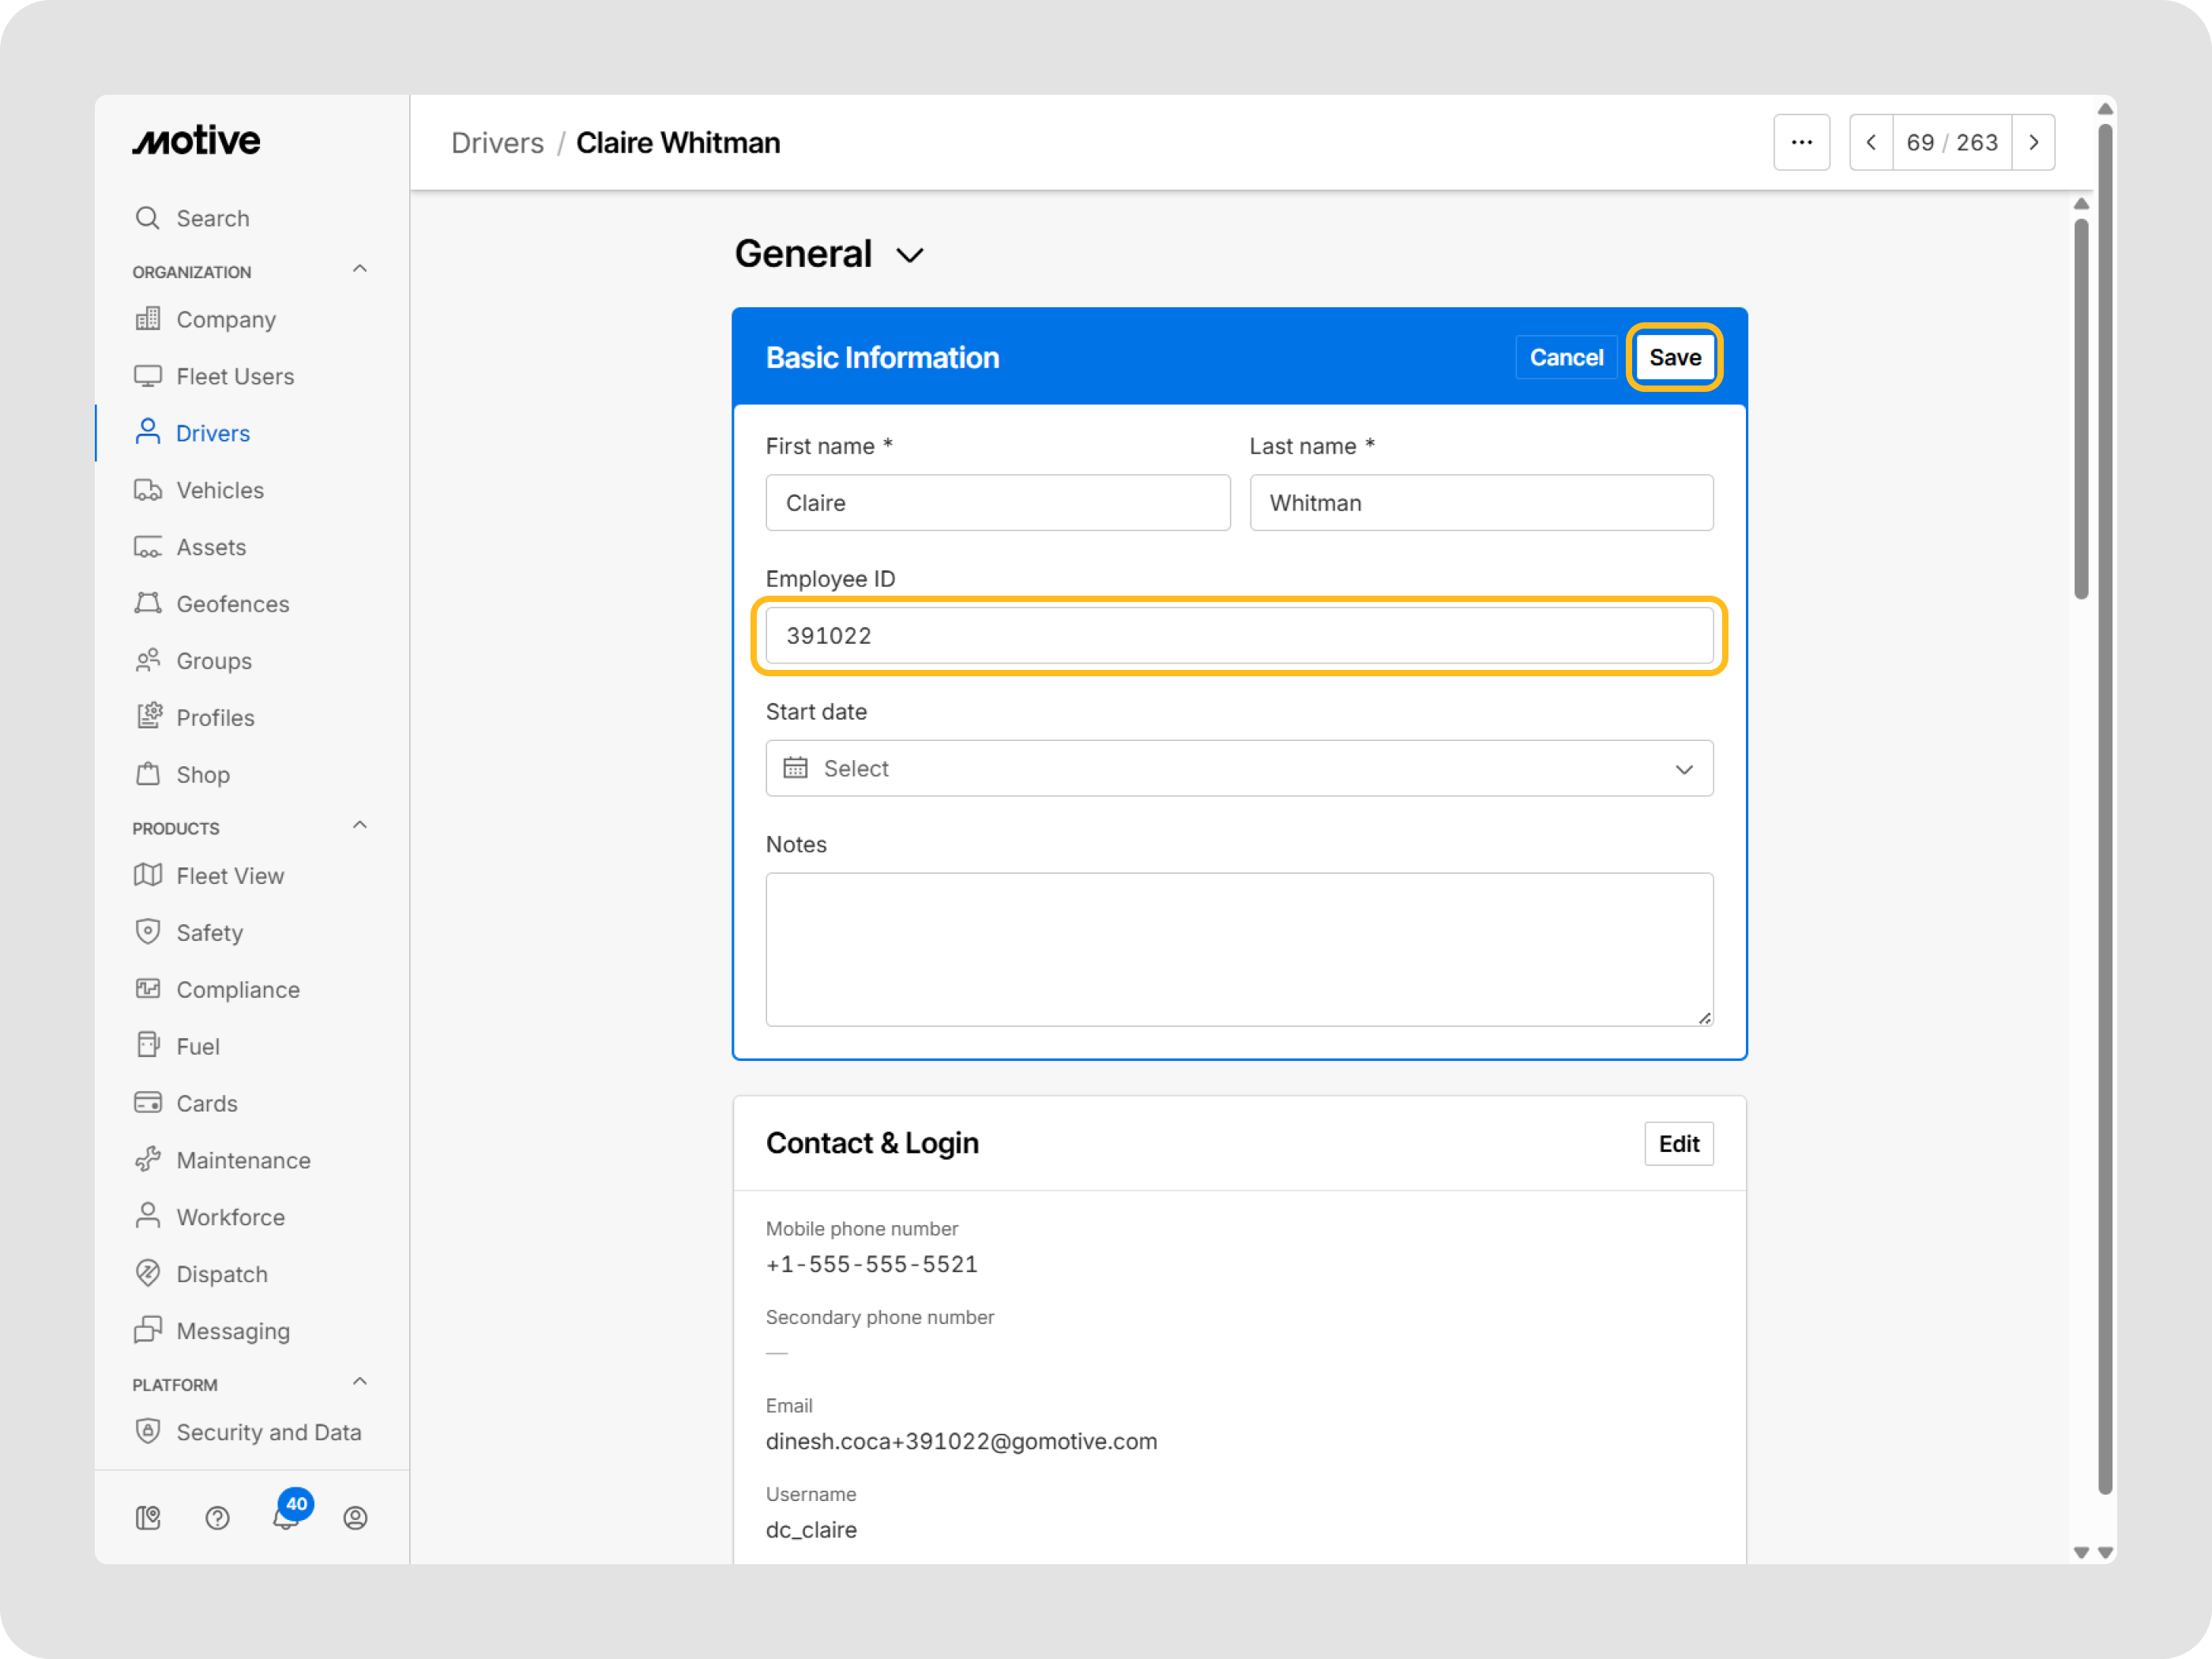Click the Start date calendar icon
2212x1659 pixels.
click(795, 768)
